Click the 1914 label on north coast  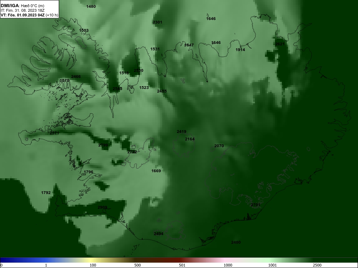[240, 50]
